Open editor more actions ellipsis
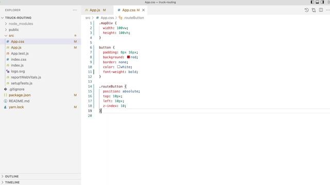The image size is (330, 185). [x=328, y=10]
